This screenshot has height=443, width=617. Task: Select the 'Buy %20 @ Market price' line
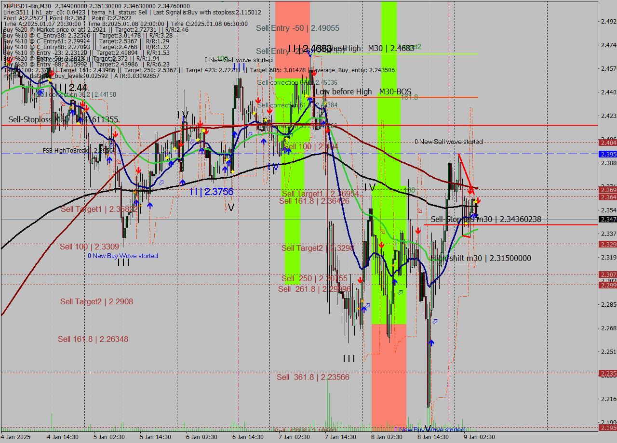[x=96, y=29]
